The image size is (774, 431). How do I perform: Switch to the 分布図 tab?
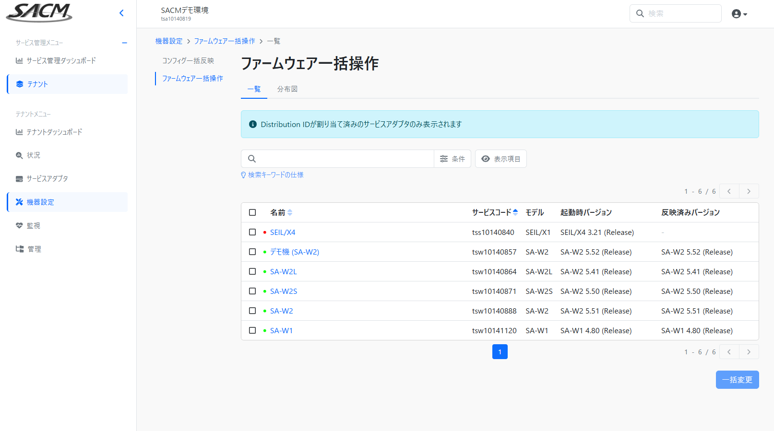287,89
